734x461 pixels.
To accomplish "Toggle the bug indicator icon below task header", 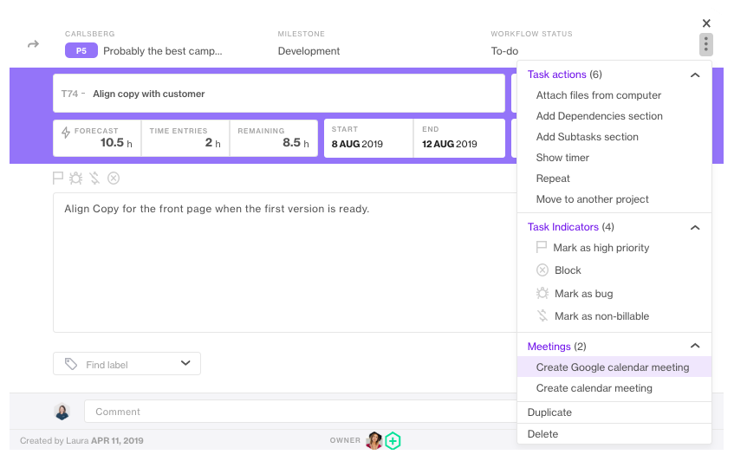I will point(76,179).
